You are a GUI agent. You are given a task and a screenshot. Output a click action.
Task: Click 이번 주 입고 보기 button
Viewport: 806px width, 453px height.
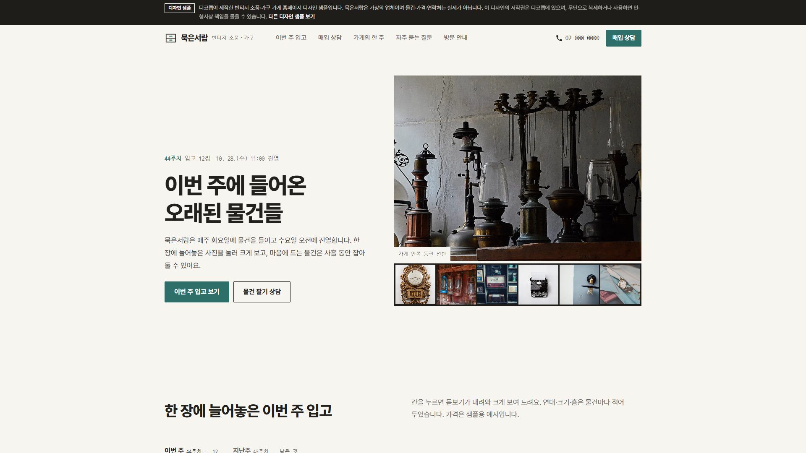click(197, 292)
